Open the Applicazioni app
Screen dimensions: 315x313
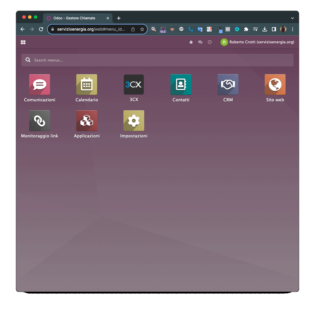click(87, 121)
